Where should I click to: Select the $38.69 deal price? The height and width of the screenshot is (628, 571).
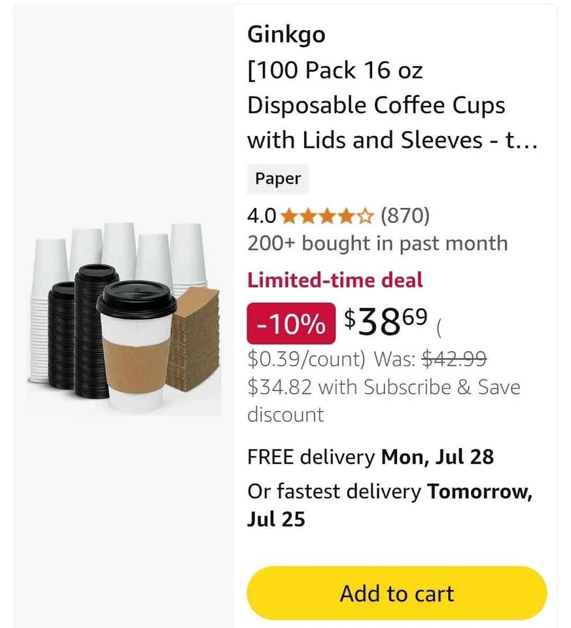pos(386,322)
